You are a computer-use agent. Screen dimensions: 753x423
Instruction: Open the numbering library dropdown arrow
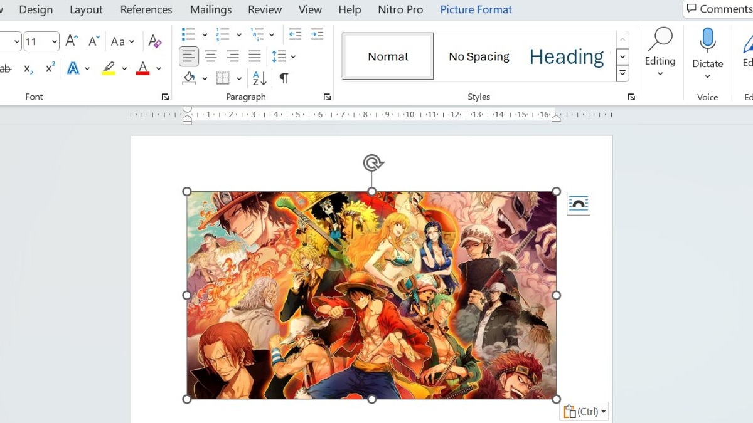[239, 34]
